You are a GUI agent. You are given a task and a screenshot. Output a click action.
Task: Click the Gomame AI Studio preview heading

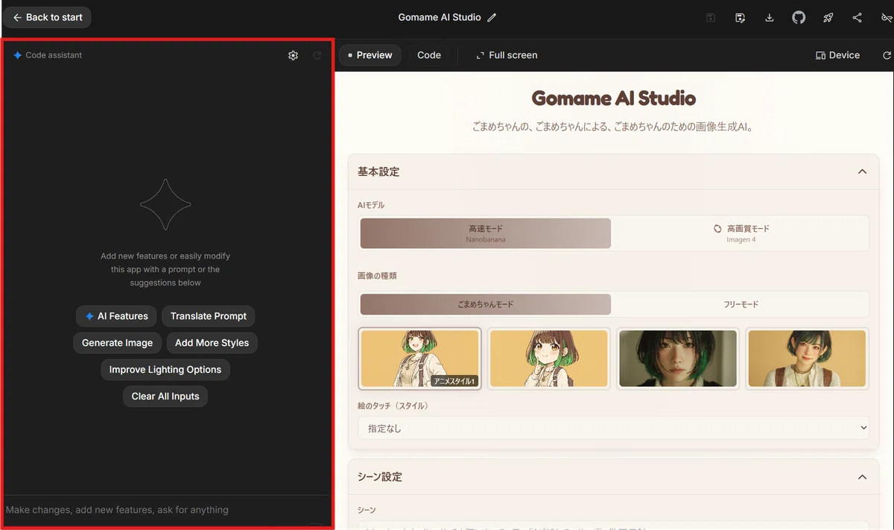tap(614, 98)
